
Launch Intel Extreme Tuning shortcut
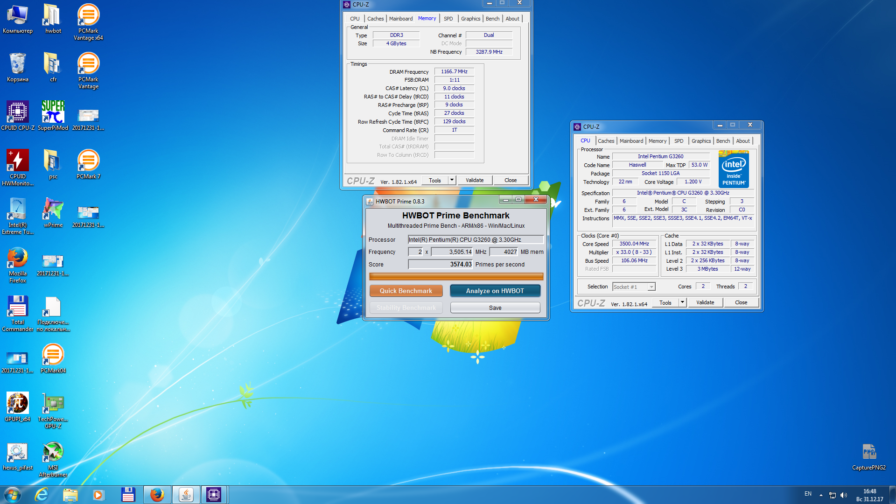18,217
